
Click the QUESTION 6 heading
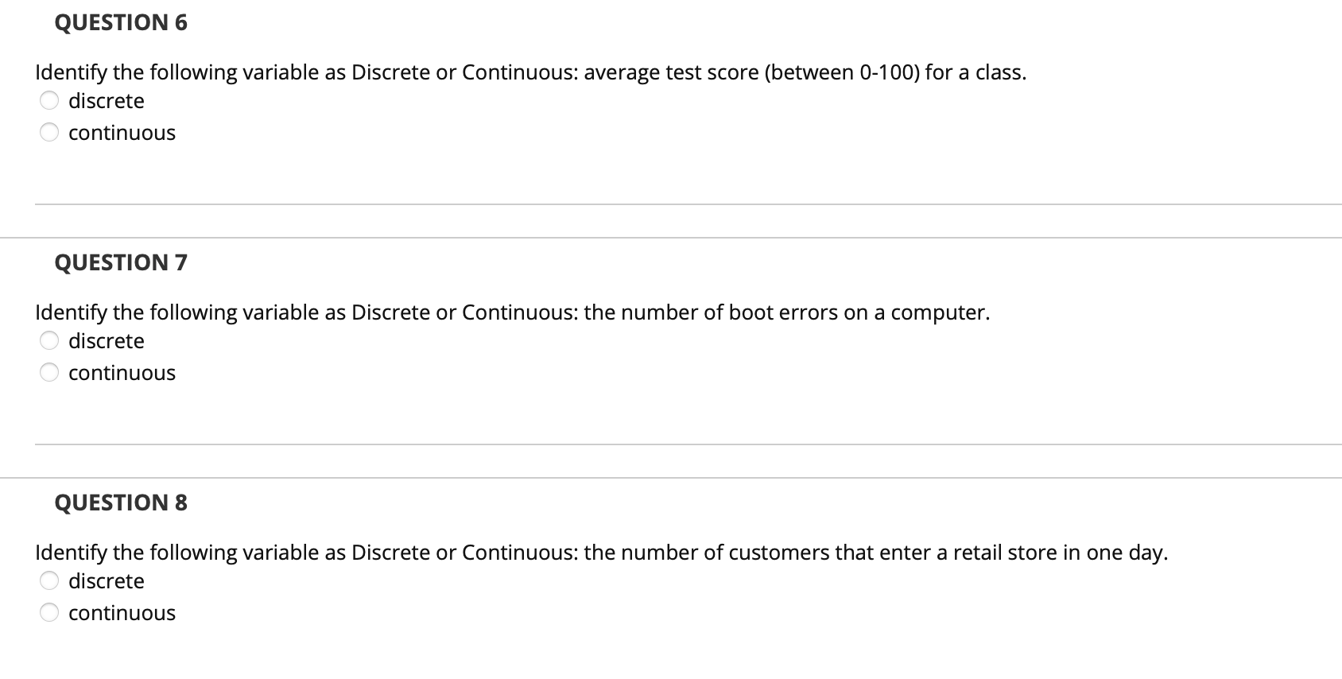tap(120, 22)
